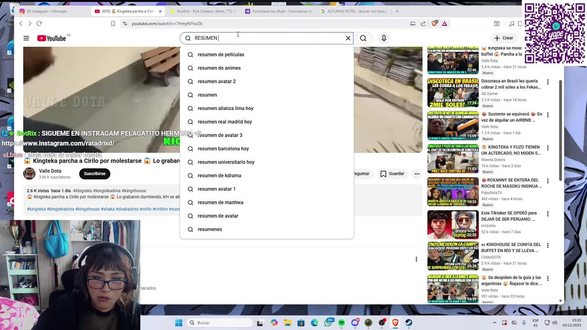The image size is (587, 330).
Task: Activate voice search microphone
Action: click(384, 38)
